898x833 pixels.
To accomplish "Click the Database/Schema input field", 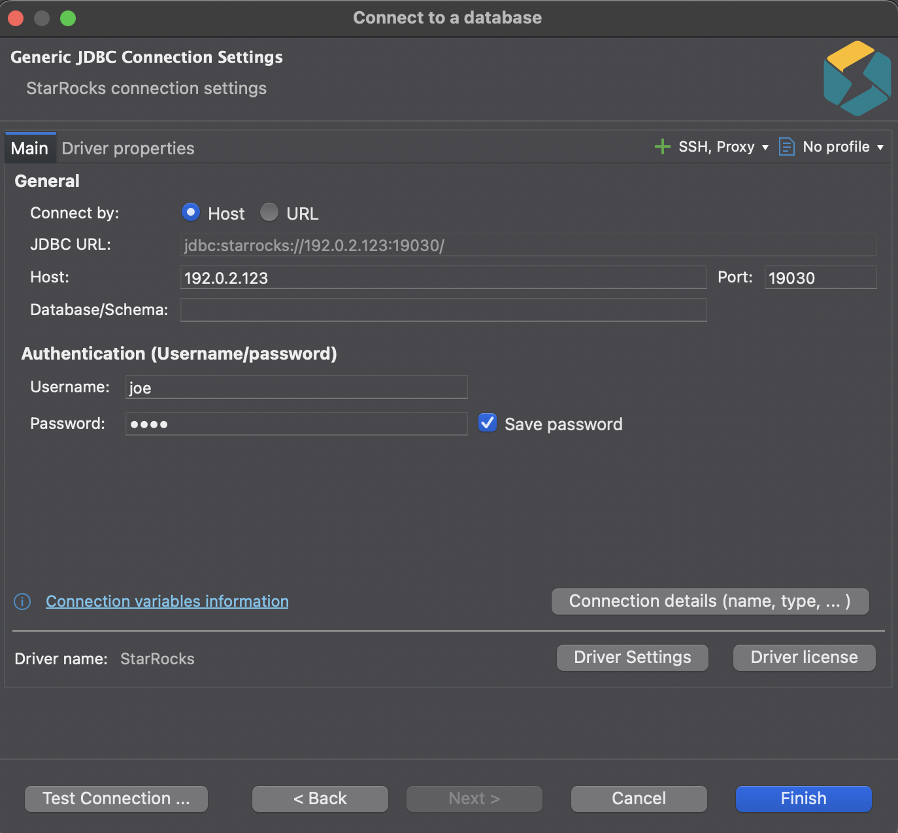I will click(444, 310).
